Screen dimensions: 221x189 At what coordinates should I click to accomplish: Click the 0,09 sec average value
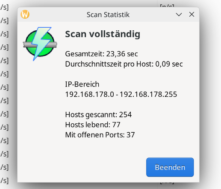click(x=169, y=64)
